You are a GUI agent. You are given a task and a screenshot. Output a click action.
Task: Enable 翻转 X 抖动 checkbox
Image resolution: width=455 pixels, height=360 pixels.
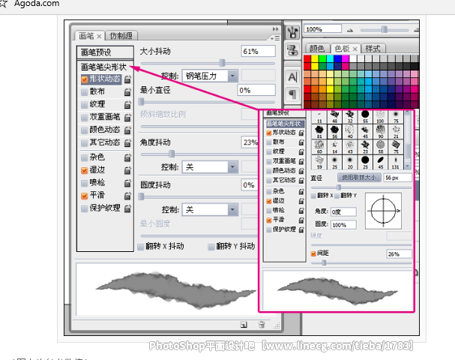141,247
